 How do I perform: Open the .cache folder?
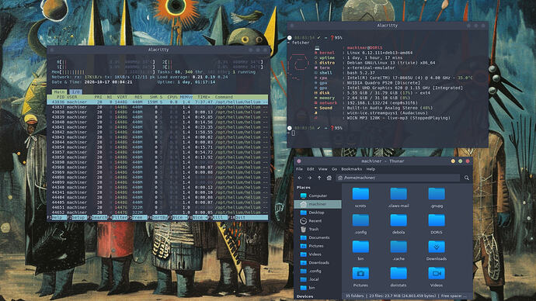tap(399, 251)
